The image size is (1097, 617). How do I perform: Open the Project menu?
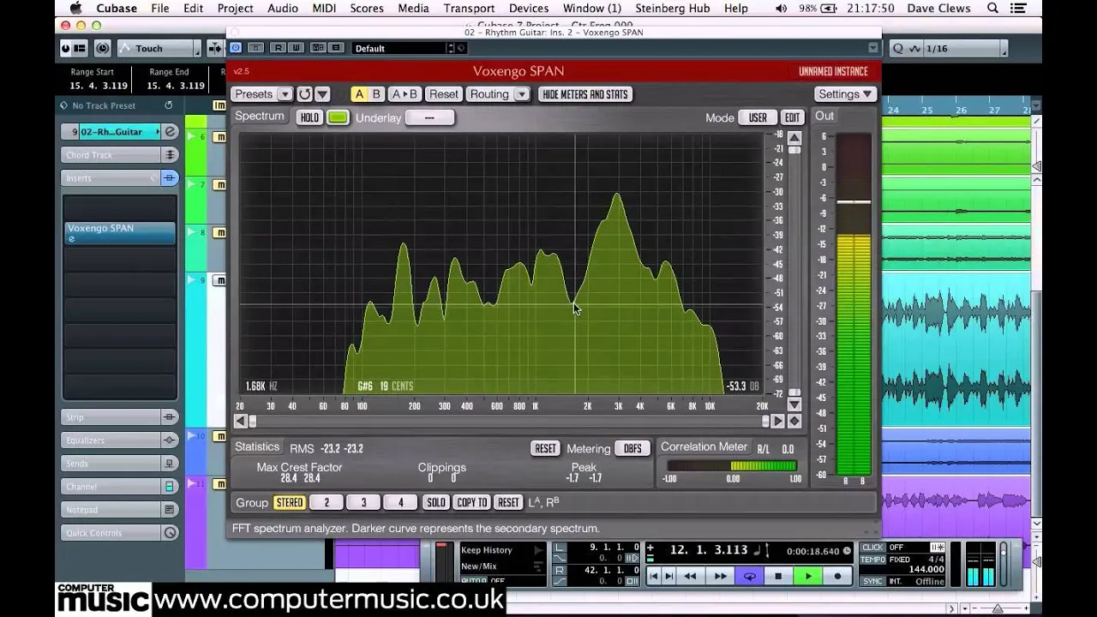(235, 8)
